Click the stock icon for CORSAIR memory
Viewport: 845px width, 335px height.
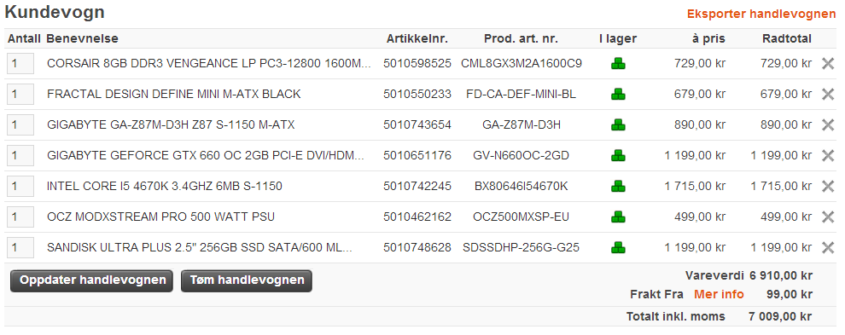point(618,64)
